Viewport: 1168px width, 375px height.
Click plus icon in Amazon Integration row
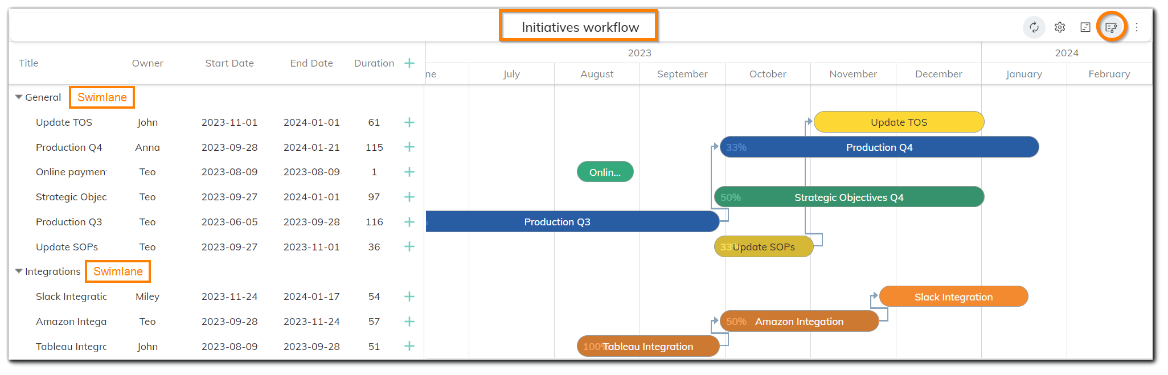pos(409,322)
